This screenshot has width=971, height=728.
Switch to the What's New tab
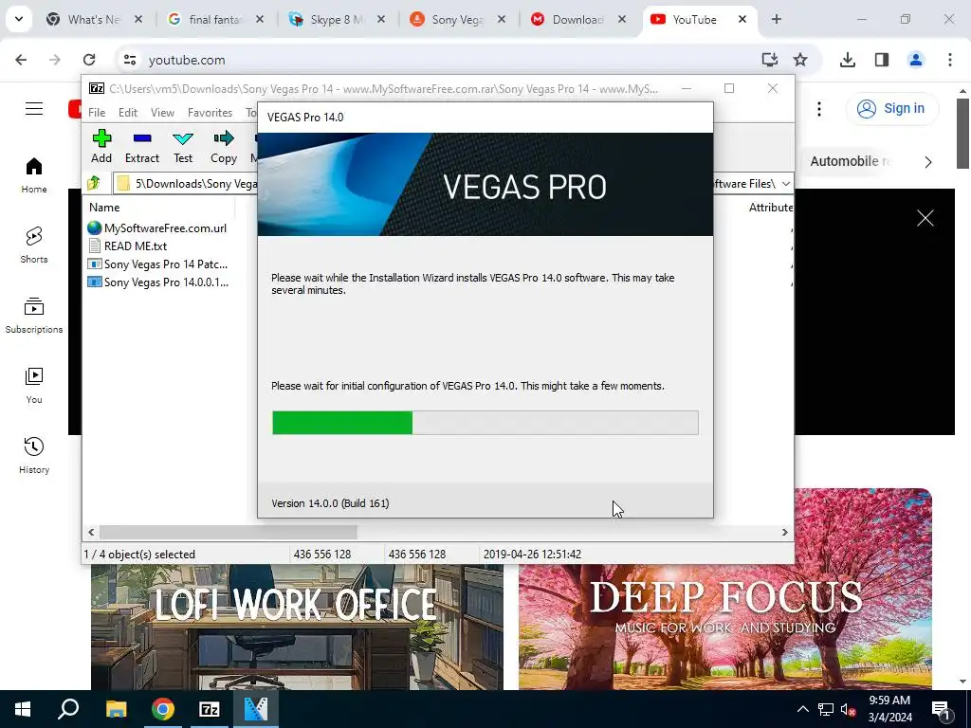point(94,20)
